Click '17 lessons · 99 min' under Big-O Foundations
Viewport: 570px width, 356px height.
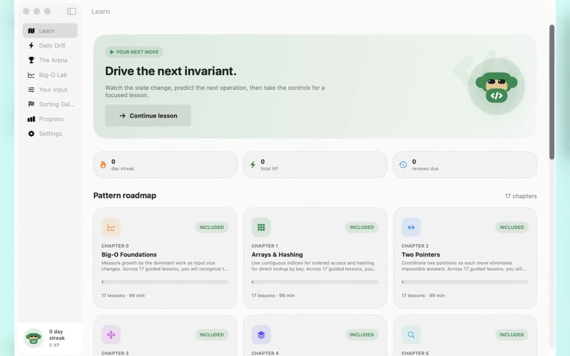point(123,295)
